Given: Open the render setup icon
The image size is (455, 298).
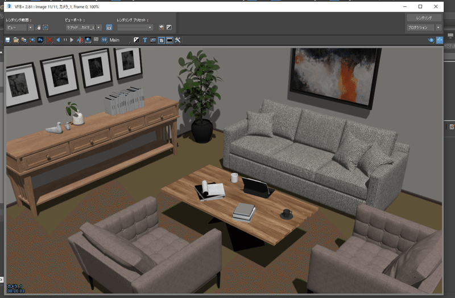Looking at the screenshot, I should point(162,27).
